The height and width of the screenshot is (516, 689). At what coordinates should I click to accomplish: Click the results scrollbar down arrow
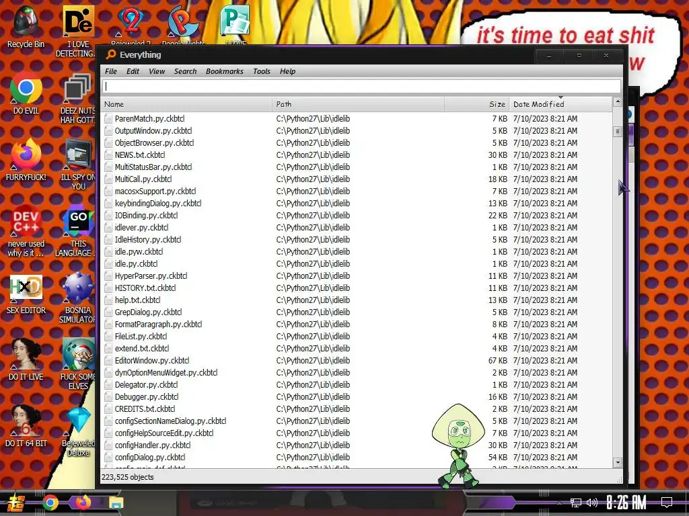[x=618, y=462]
